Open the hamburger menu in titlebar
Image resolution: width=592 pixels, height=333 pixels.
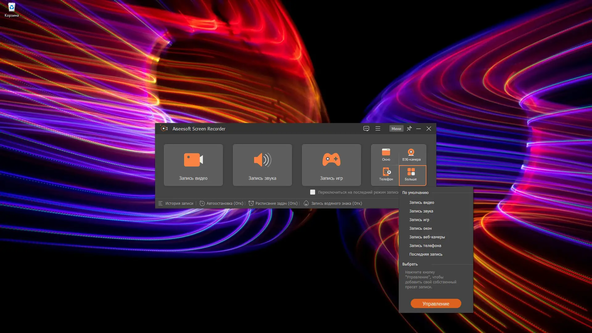(378, 129)
